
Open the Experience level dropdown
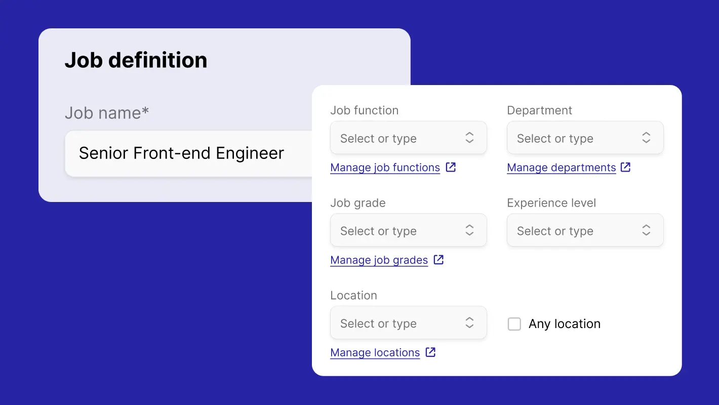(x=585, y=230)
